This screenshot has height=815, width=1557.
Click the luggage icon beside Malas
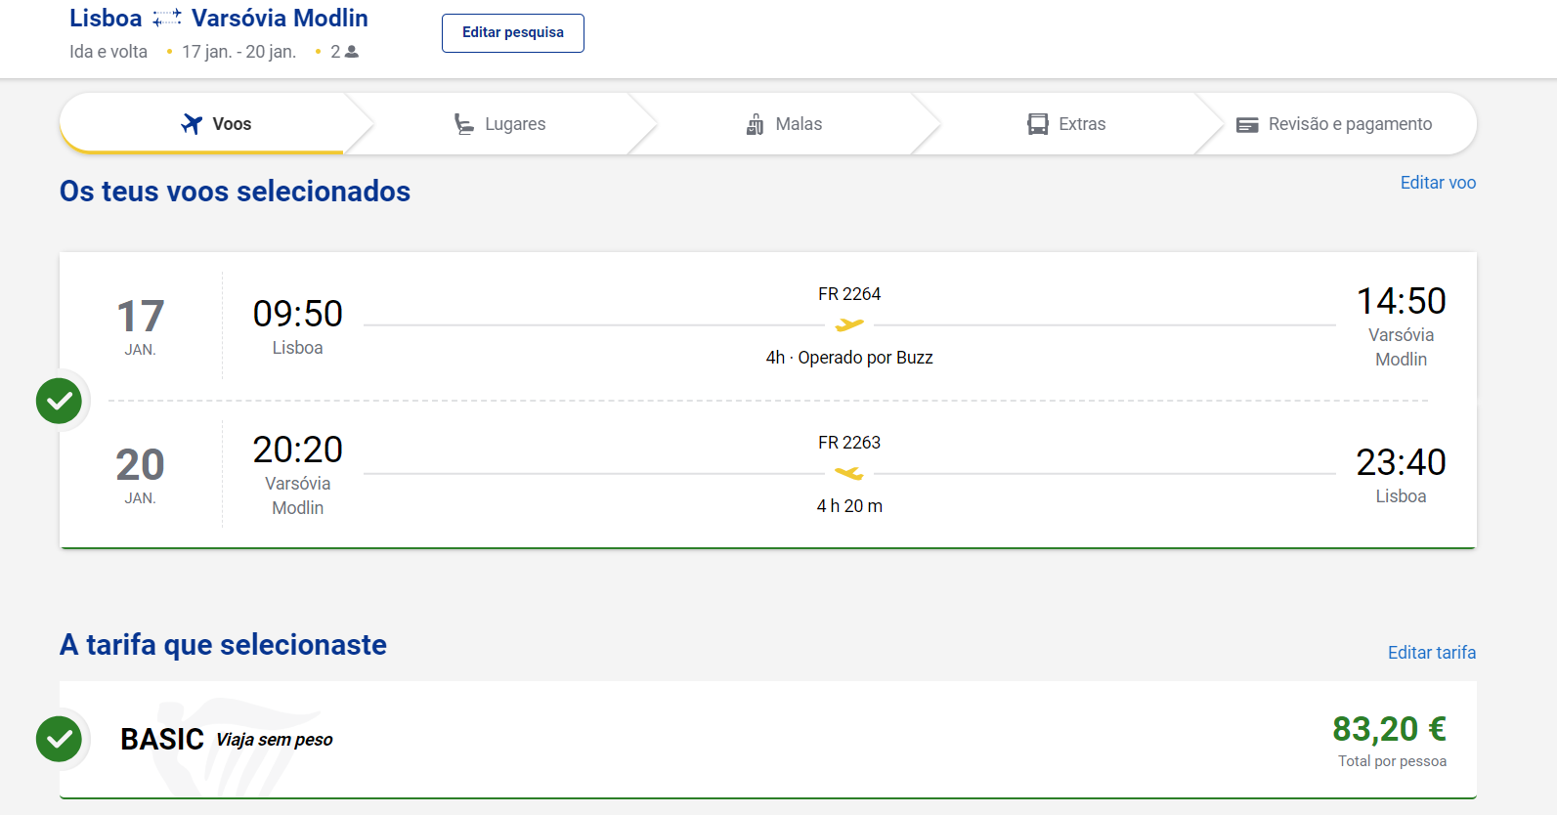(x=755, y=124)
